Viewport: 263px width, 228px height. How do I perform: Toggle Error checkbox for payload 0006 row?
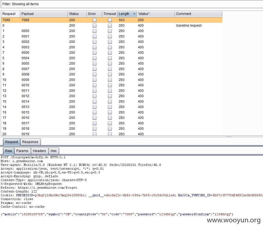pyautogui.click(x=95, y=53)
